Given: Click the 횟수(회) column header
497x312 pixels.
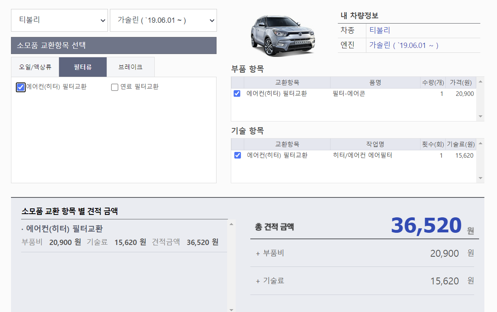Looking at the screenshot, I should [433, 144].
